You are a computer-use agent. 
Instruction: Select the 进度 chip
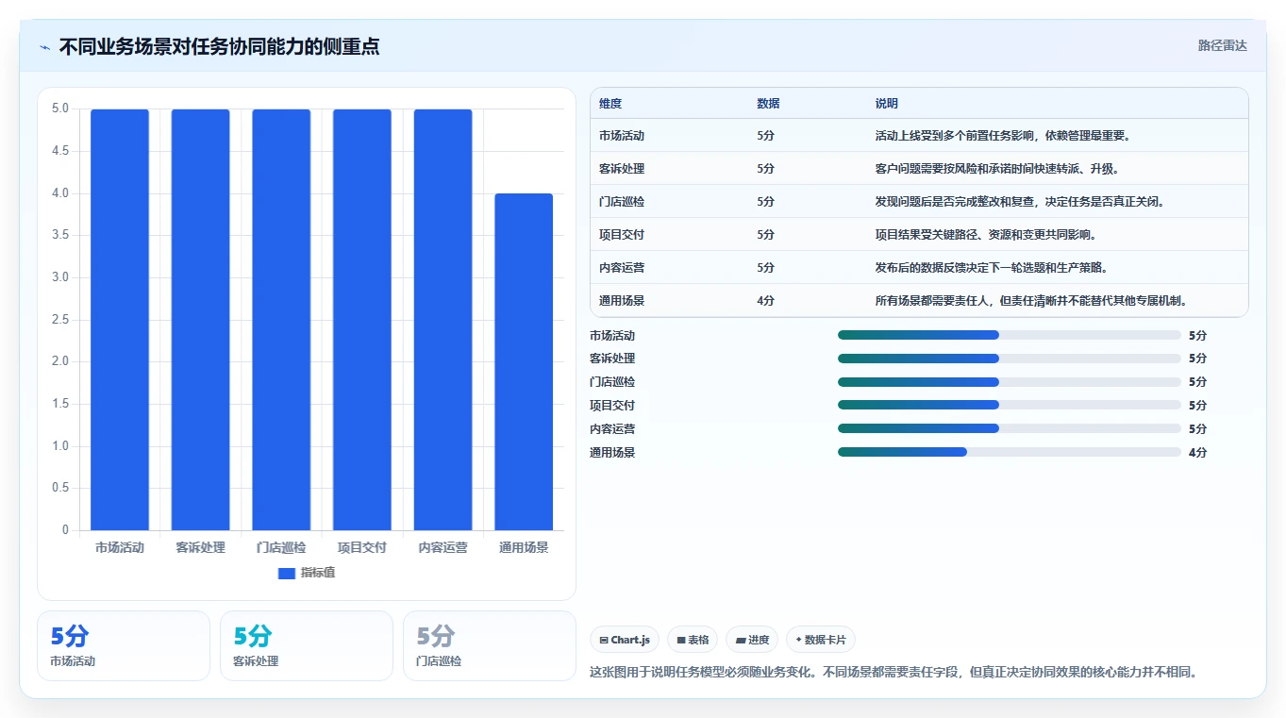[x=752, y=640]
